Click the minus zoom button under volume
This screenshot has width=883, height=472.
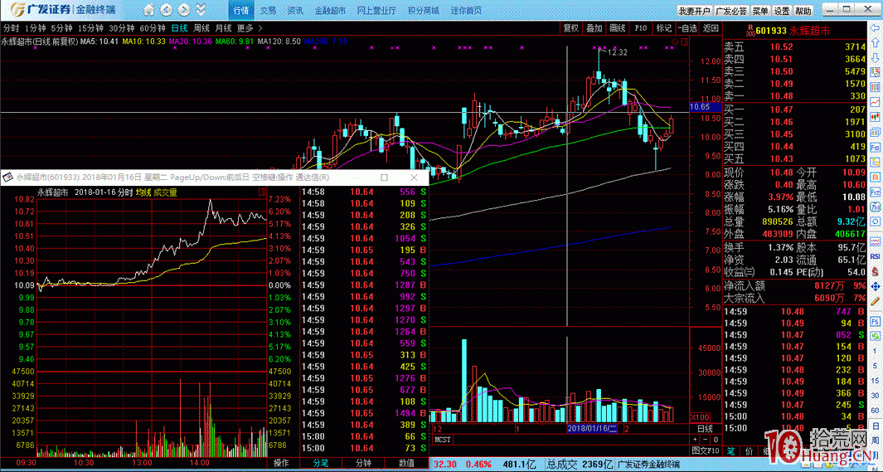[705, 440]
